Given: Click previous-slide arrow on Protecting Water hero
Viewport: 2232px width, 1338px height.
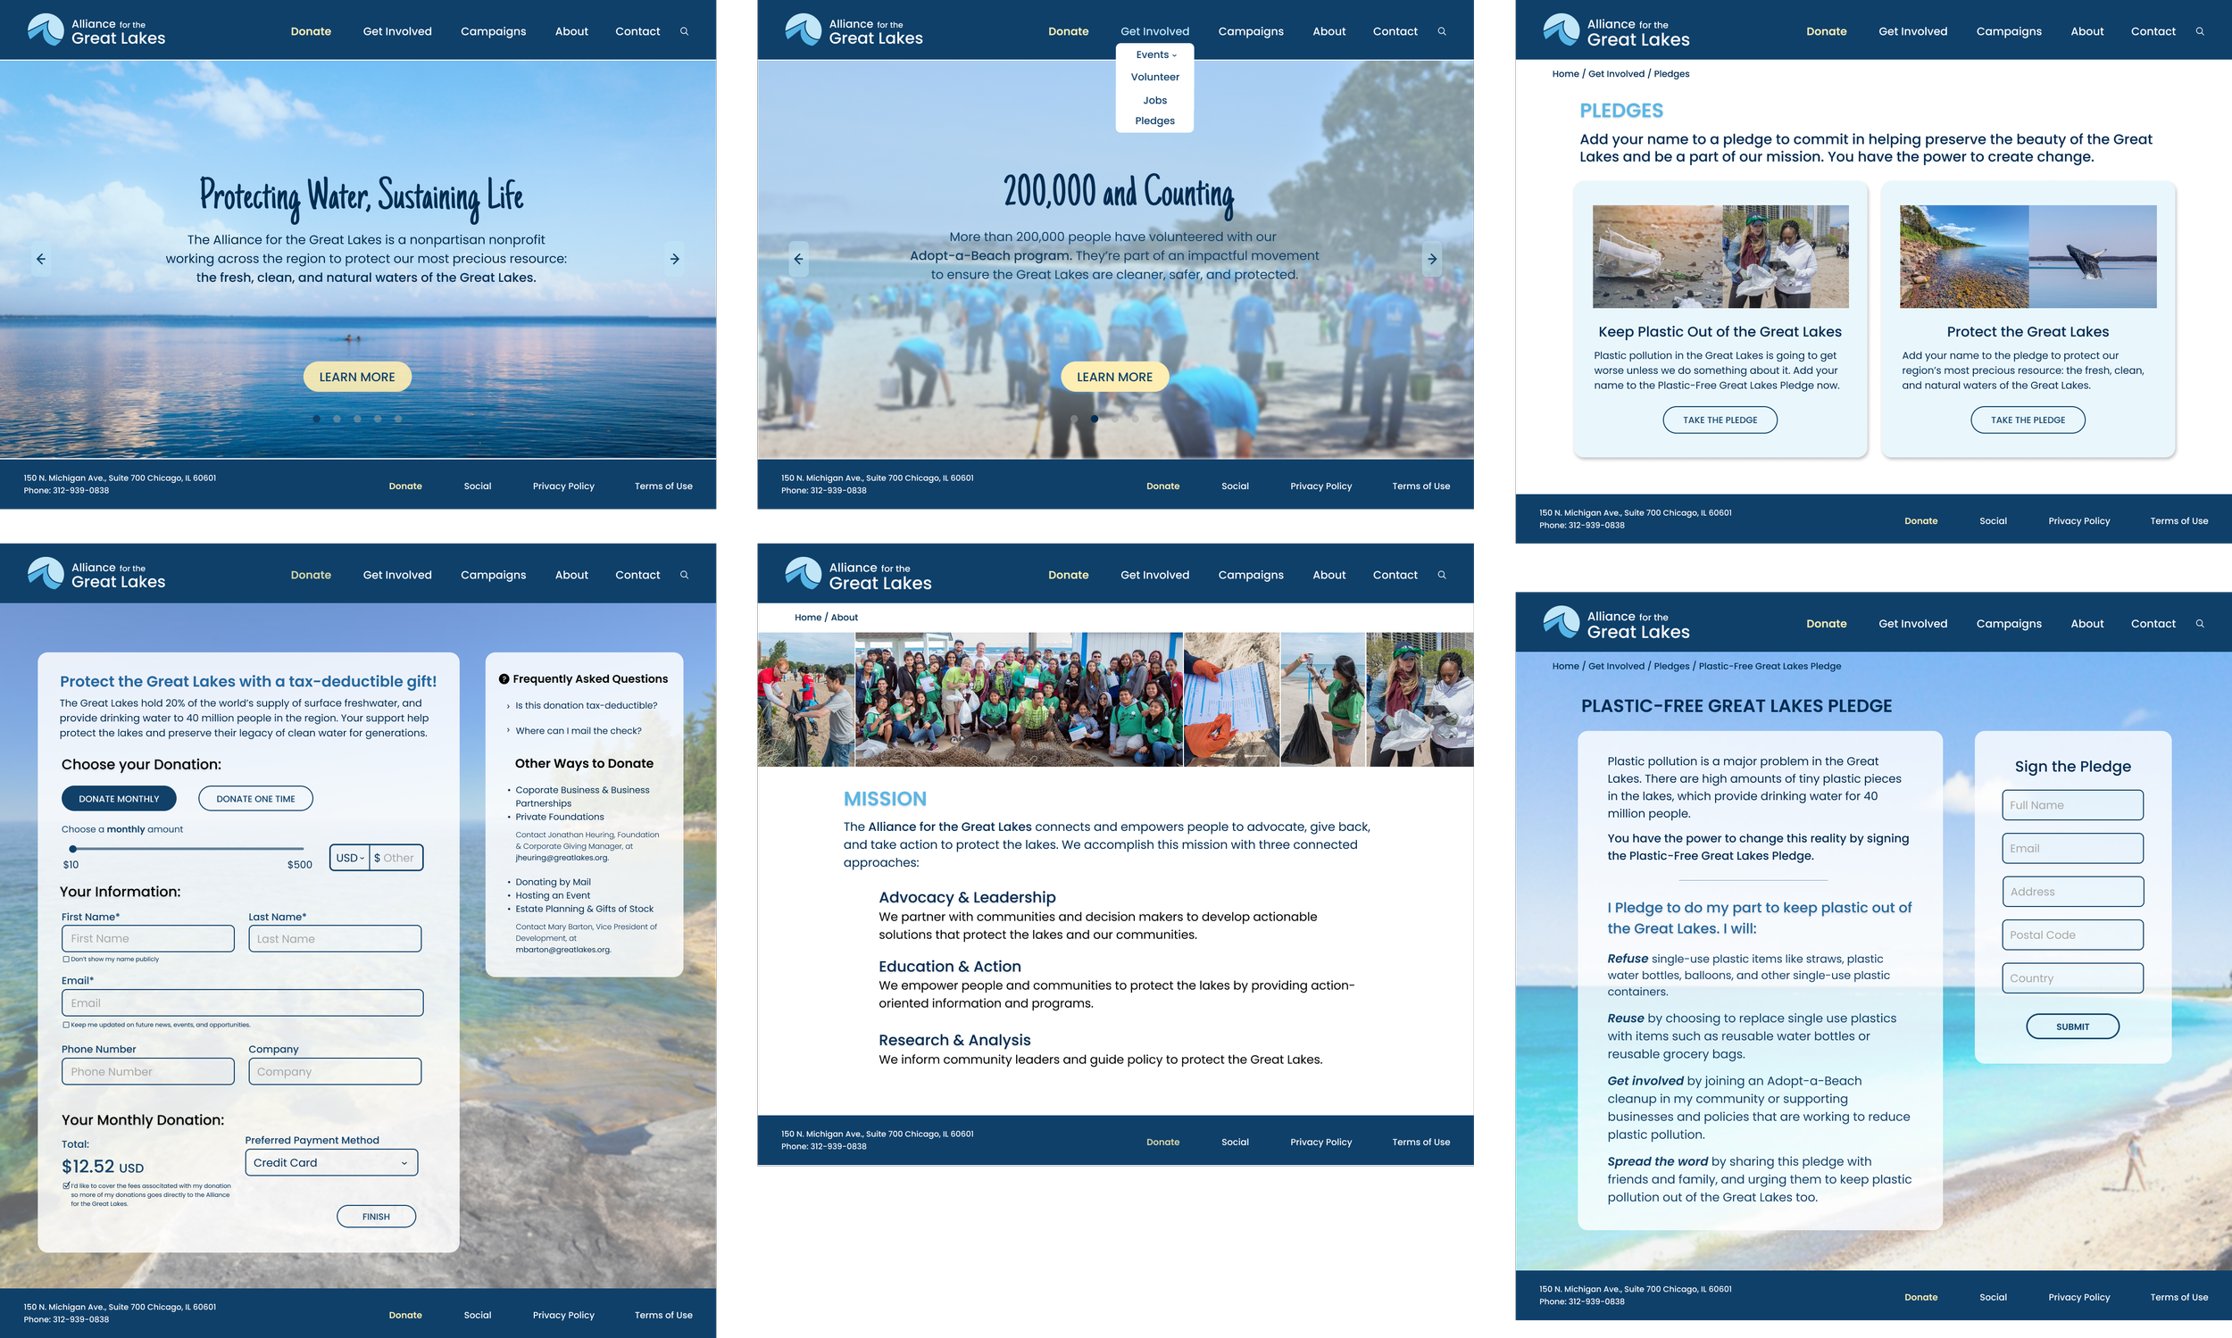Looking at the screenshot, I should click(x=41, y=259).
